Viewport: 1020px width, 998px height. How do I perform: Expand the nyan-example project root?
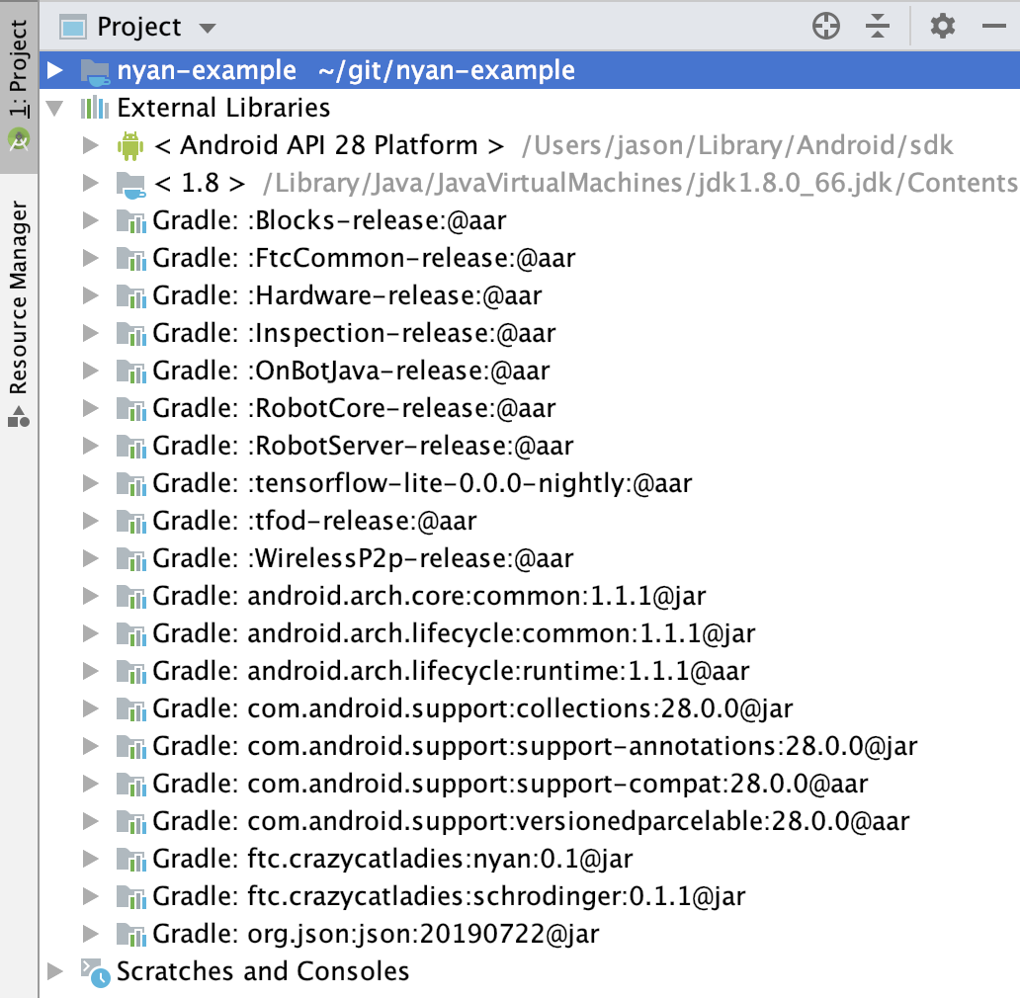[x=55, y=70]
